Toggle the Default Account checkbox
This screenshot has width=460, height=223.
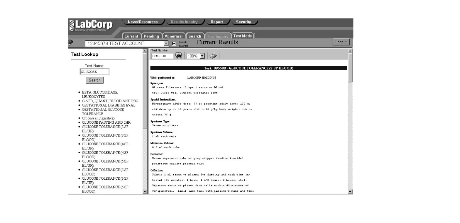[x=174, y=44]
